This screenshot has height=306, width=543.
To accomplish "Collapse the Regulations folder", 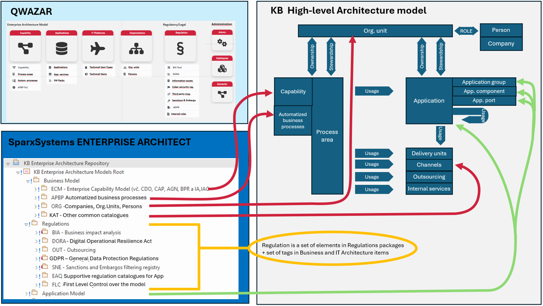I will (26, 224).
